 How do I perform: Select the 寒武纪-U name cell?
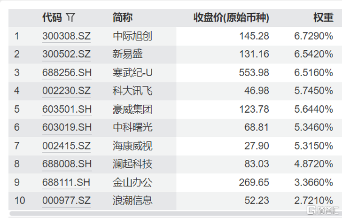click(x=132, y=73)
